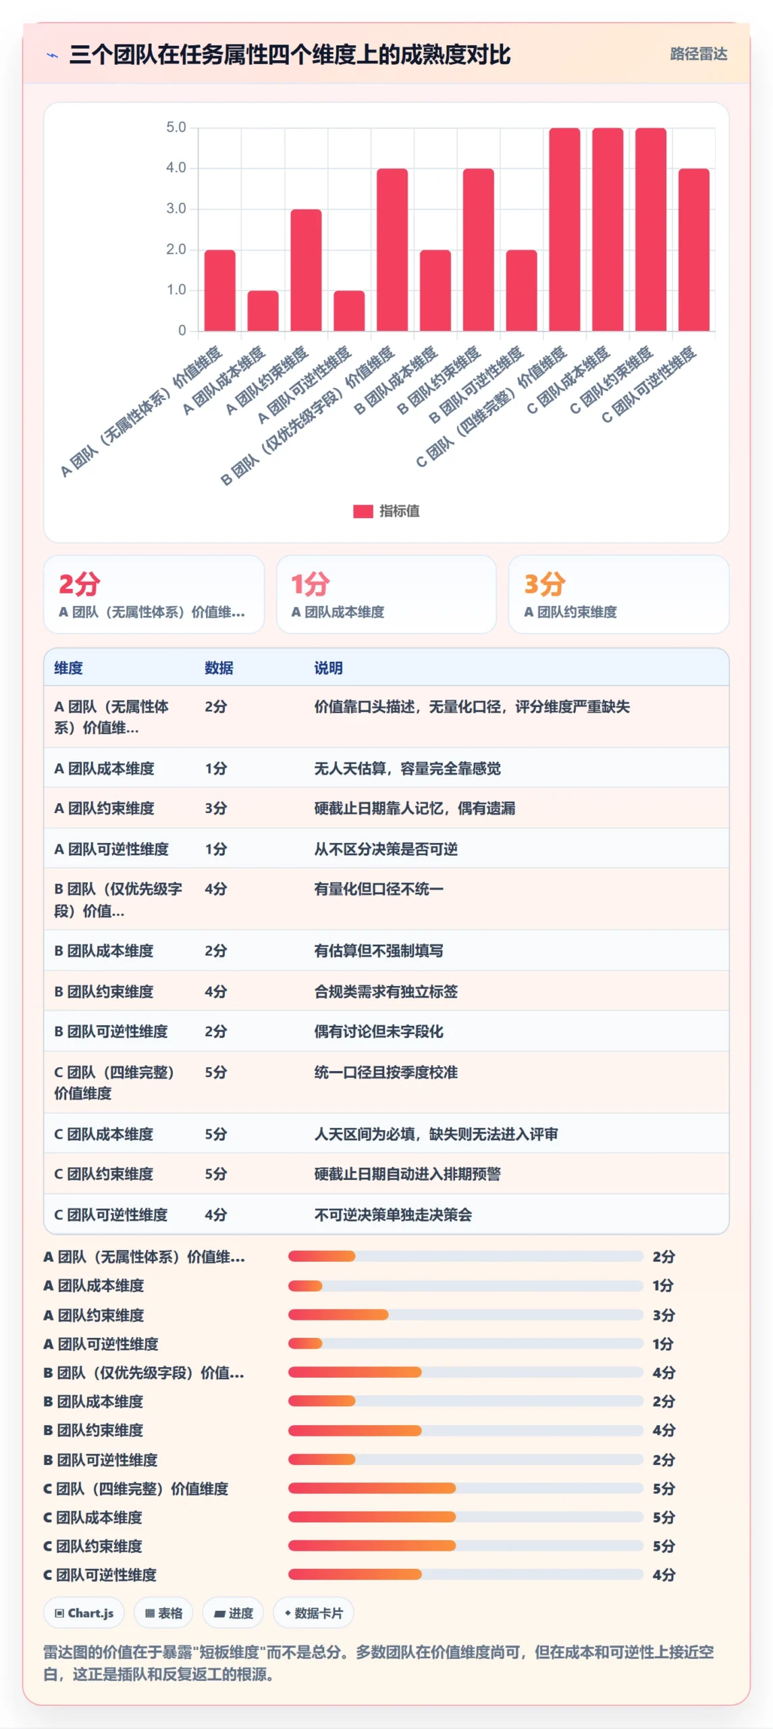Viewport: 773px width, 1729px height.
Task: Click the lightning icon beside the title
Action: [52, 55]
